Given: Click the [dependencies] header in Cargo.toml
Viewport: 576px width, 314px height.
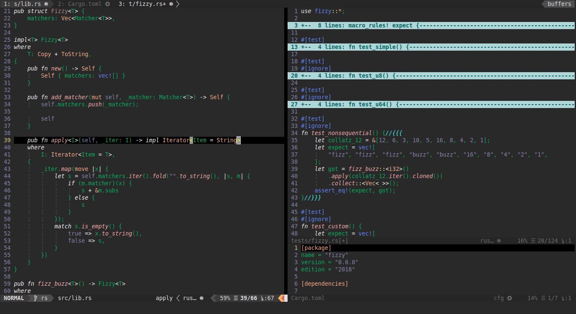Looking at the screenshot, I should [325, 284].
